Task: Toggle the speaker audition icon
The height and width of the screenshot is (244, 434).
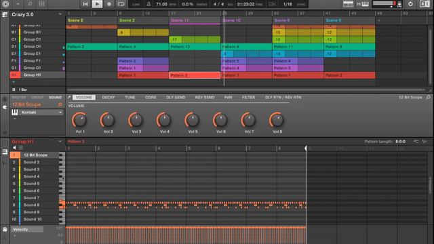Action: (14, 148)
